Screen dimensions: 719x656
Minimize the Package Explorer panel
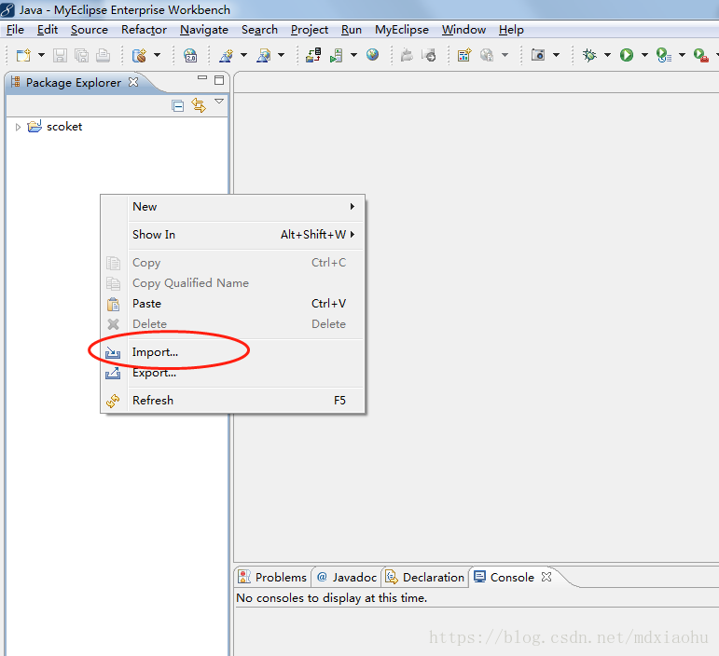pos(202,78)
